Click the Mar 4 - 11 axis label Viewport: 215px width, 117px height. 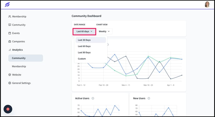[x=126, y=85]
